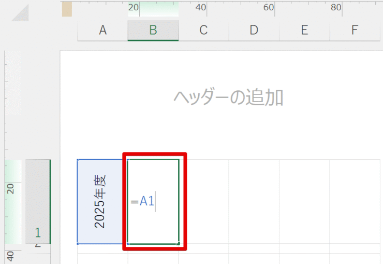Click the 40 mark on horizontal ruler
Image resolution: width=383 pixels, height=264 pixels.
tap(201, 7)
